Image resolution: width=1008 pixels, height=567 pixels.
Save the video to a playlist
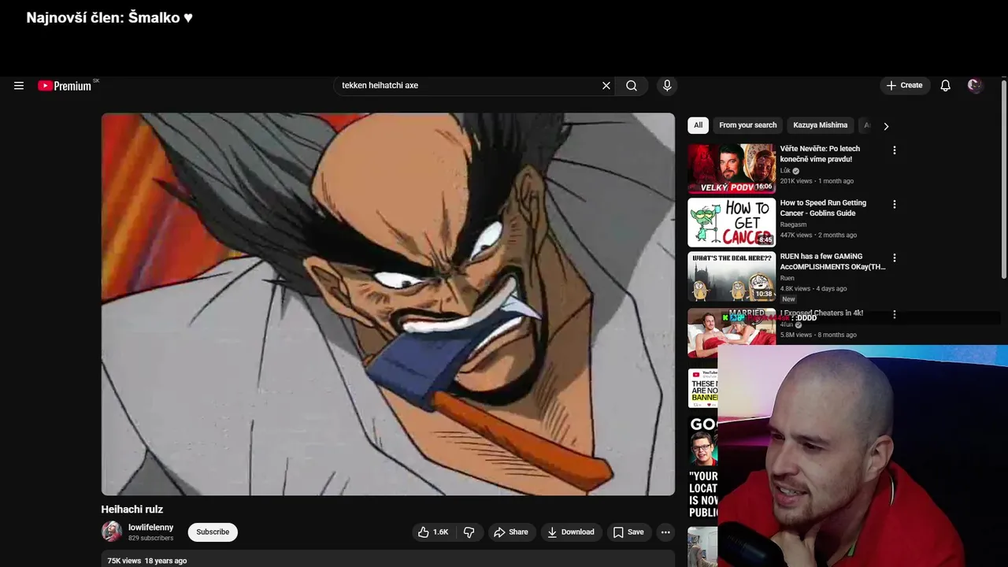628,532
